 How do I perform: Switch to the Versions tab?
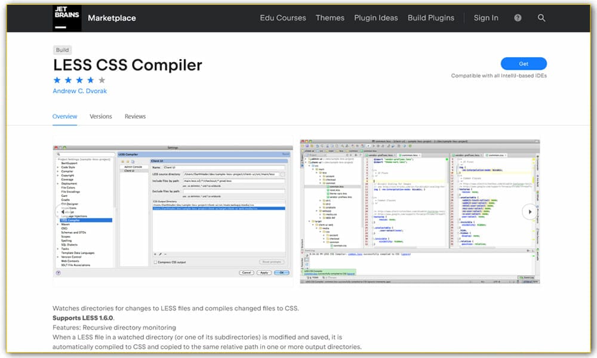[100, 116]
